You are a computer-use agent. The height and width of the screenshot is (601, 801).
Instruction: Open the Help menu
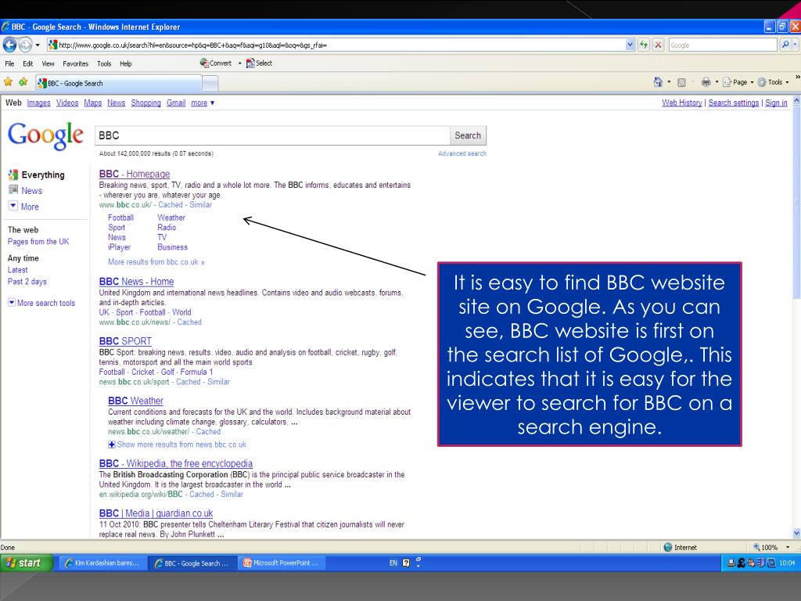(x=126, y=63)
